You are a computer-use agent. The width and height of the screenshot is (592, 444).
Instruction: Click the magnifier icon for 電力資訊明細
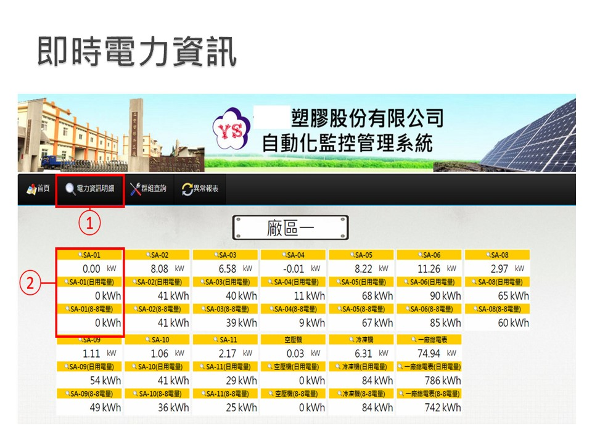70,189
